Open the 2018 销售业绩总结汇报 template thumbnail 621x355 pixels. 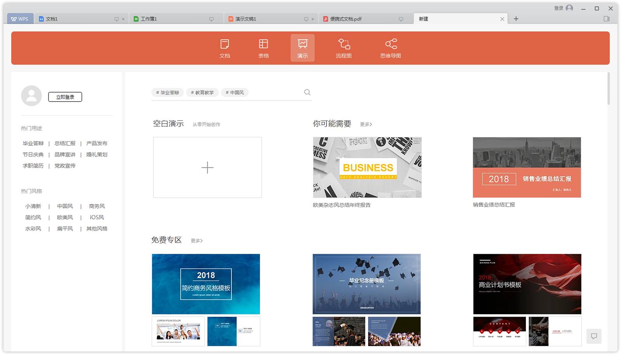coord(527,167)
